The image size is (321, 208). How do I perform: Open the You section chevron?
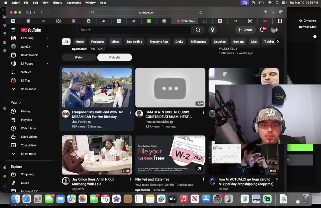click(20, 103)
